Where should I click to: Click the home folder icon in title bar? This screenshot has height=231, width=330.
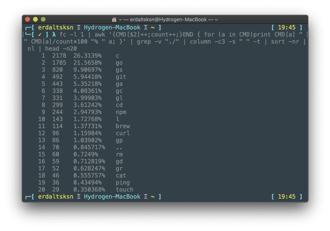click(114, 19)
